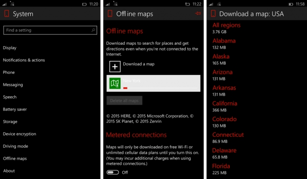Viewport: 307px width, 179px height.
Task: Click the phone icon beside Download a map title
Action: click(x=213, y=13)
